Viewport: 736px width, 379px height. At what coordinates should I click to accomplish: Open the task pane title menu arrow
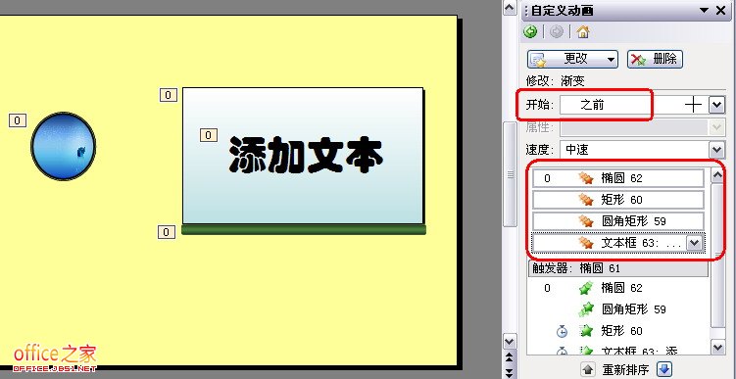(704, 11)
